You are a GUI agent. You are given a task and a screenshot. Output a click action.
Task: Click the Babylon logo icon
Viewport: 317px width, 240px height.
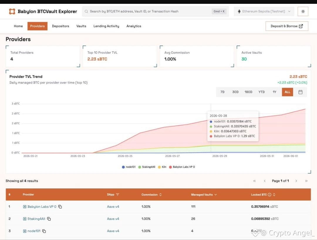point(12,11)
